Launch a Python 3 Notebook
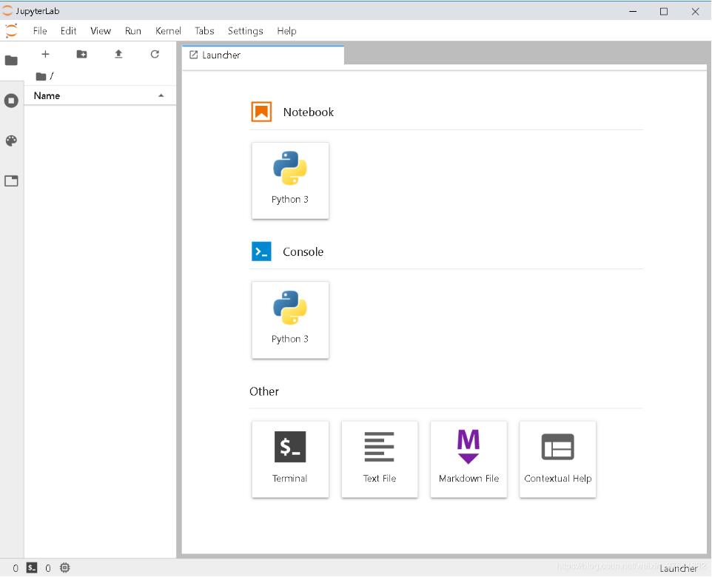Image resolution: width=712 pixels, height=577 pixels. pos(290,180)
